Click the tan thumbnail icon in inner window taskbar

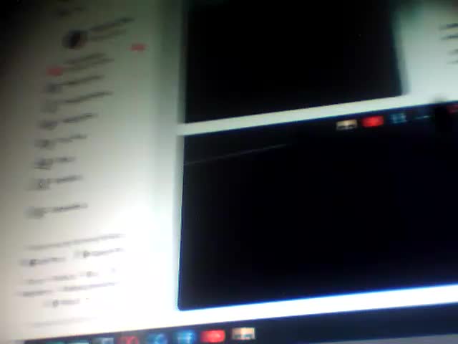point(346,125)
